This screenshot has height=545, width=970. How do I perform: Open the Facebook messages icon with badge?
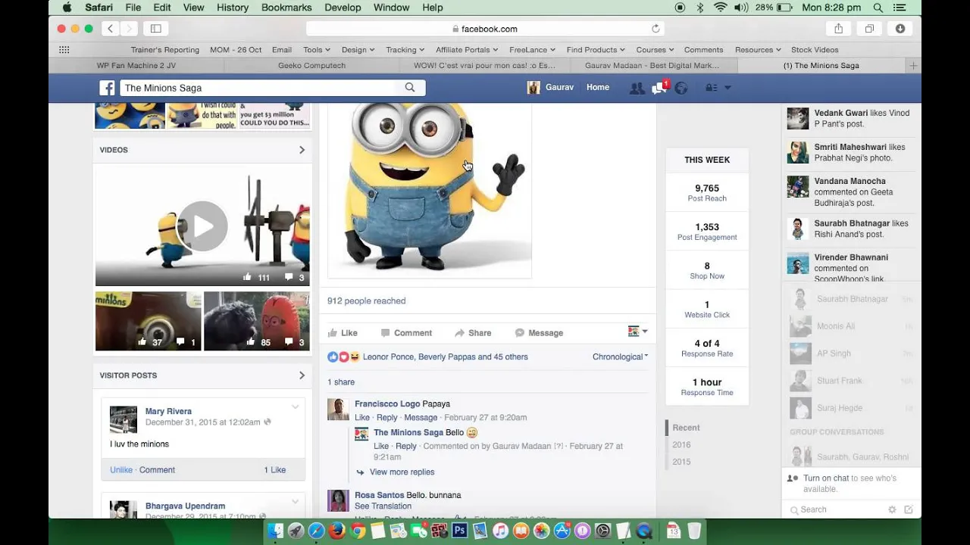click(659, 88)
